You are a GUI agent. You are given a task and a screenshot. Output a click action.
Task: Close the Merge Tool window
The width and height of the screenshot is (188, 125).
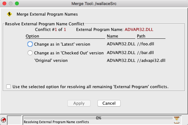point(4,4)
